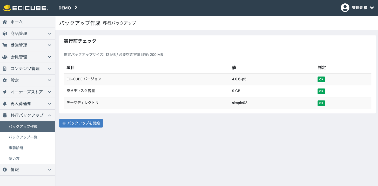Click the 再入荷通知 bell icon
The width and height of the screenshot is (378, 186).
5,104
